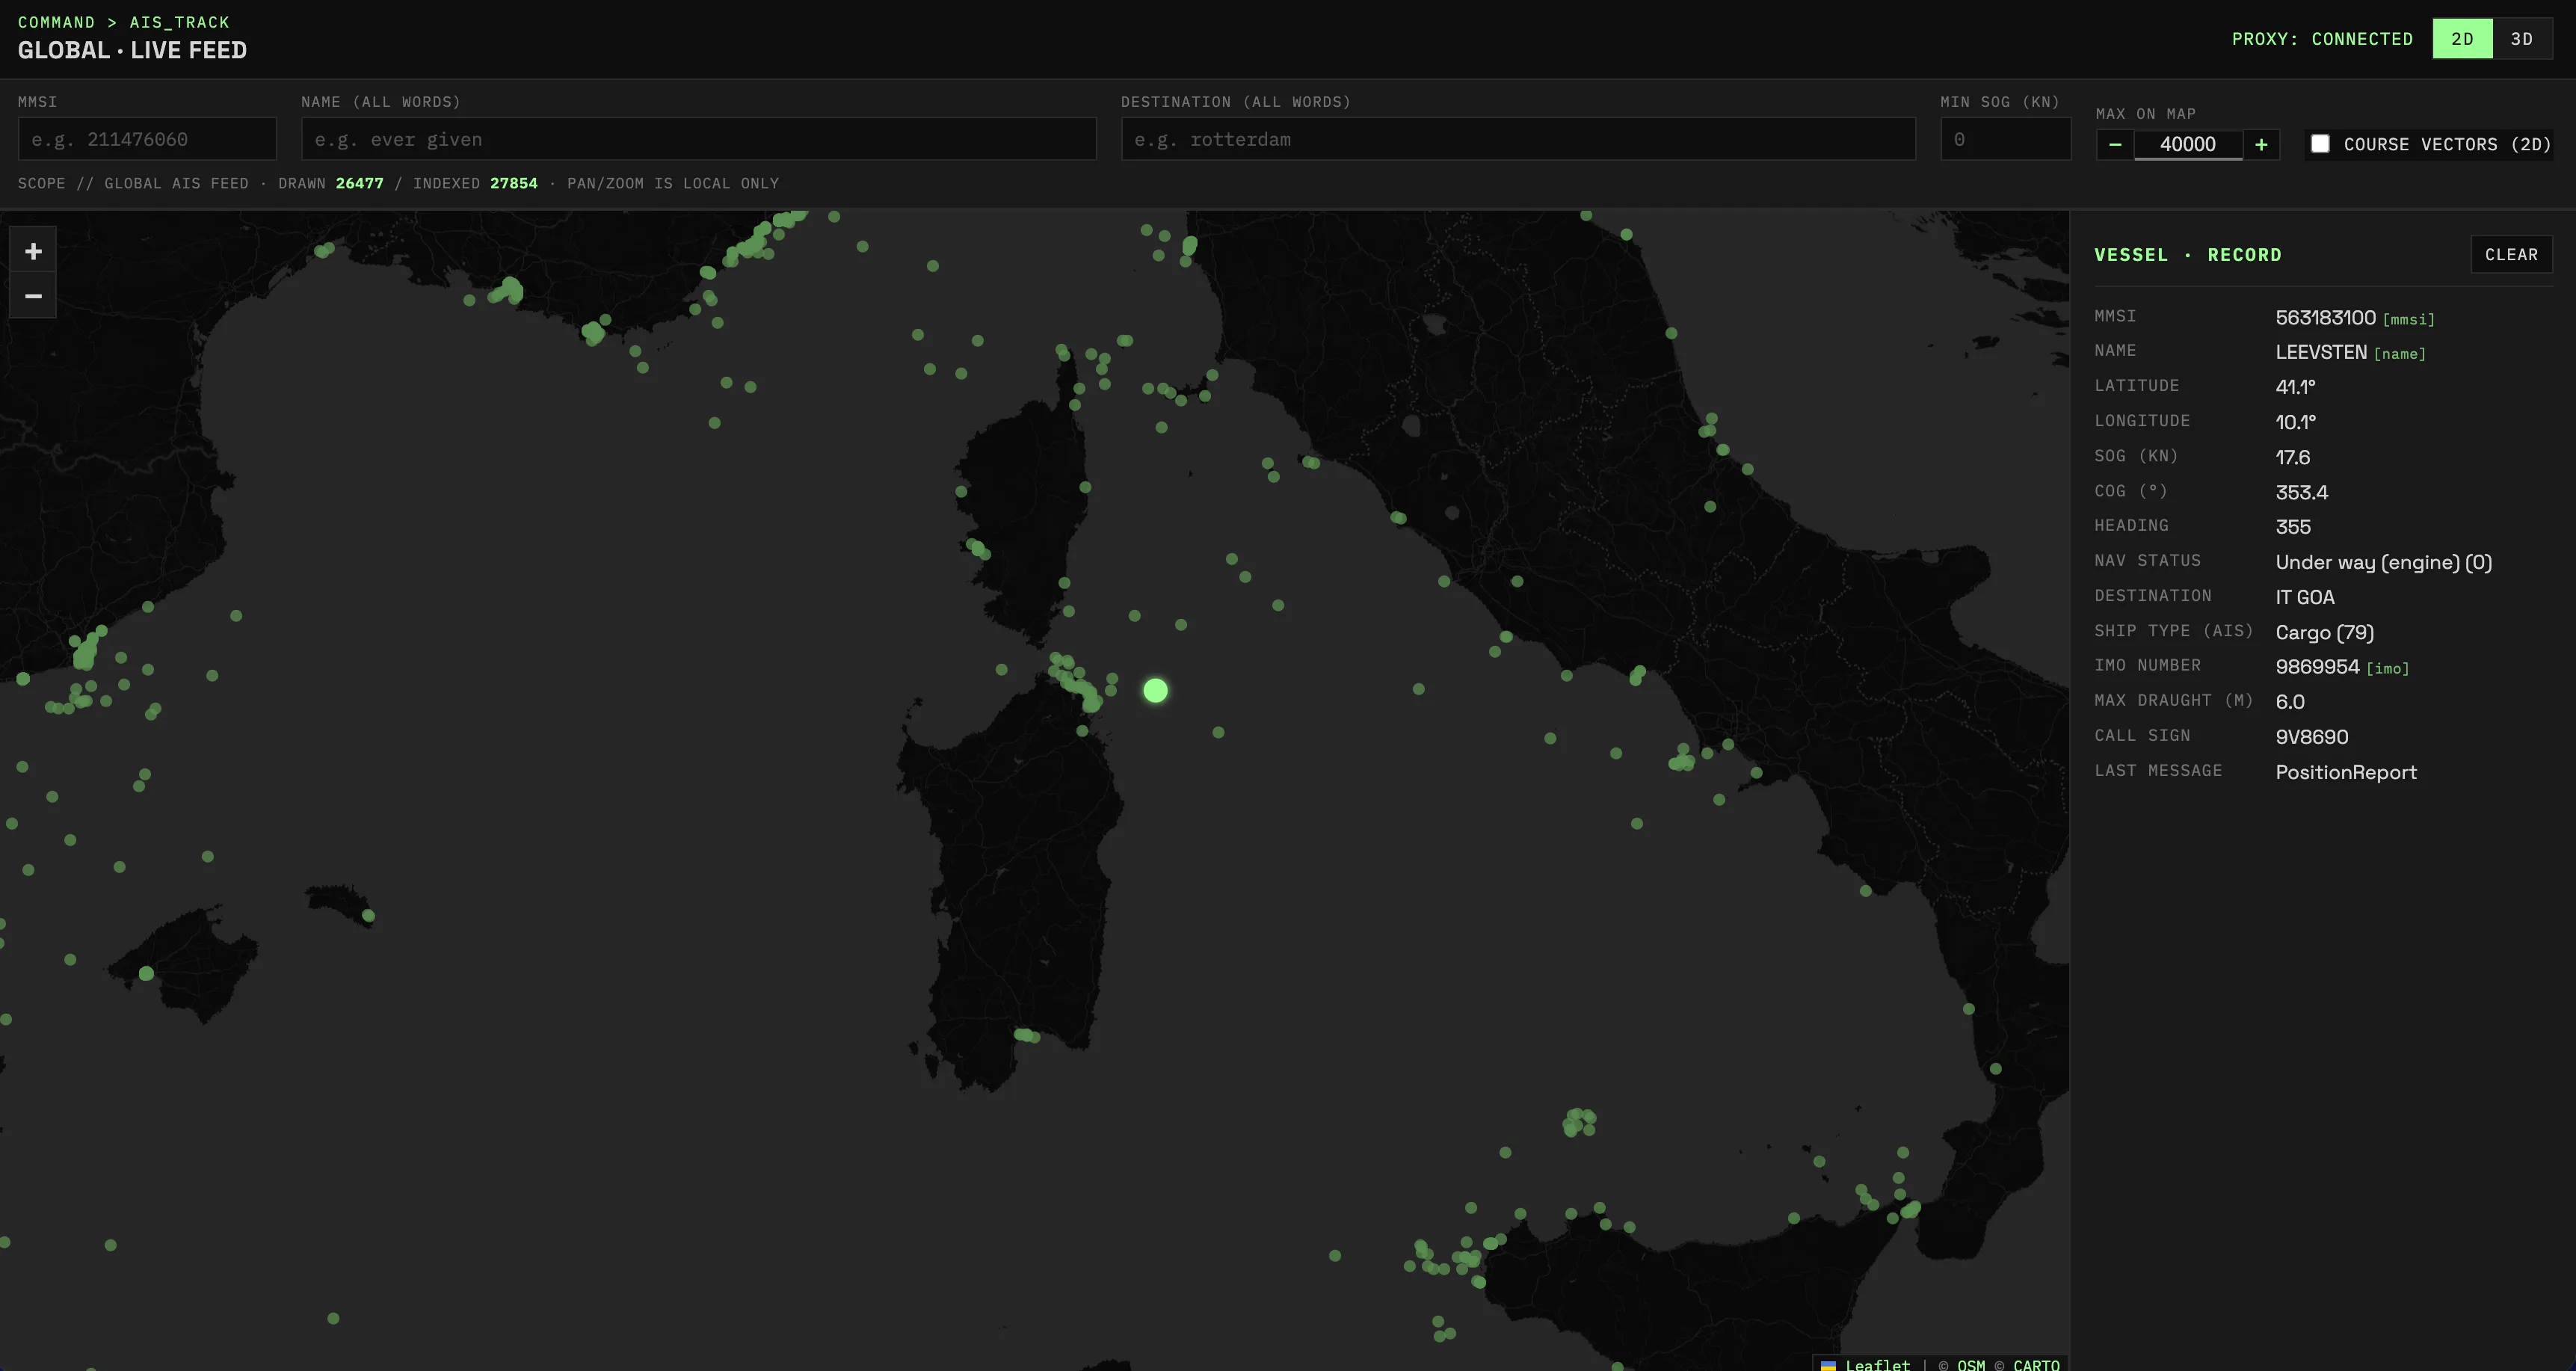Focus the MMSI filter input

pos(147,139)
